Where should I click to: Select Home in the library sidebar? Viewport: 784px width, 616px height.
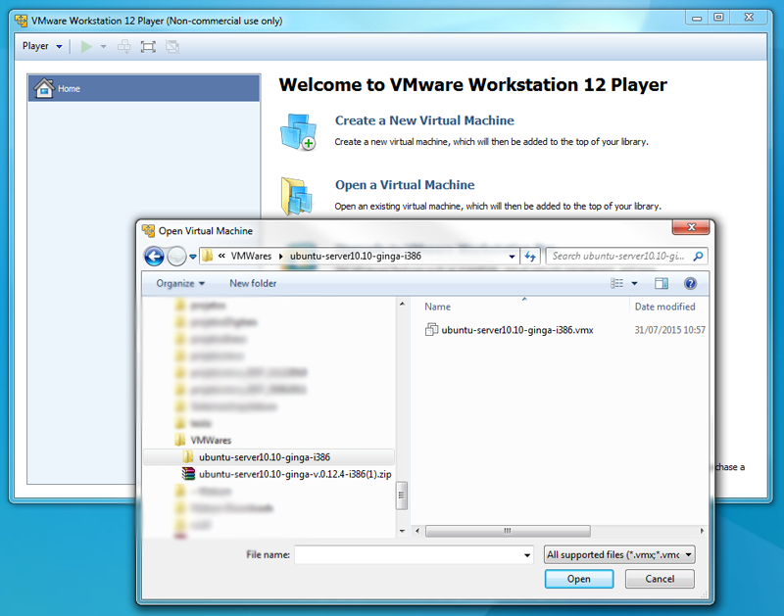144,88
